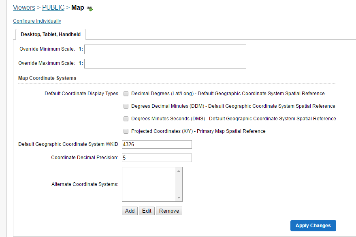Enable Degrees Minutes Seconds (DMS) checkbox
The image size is (356, 237).
click(x=126, y=119)
